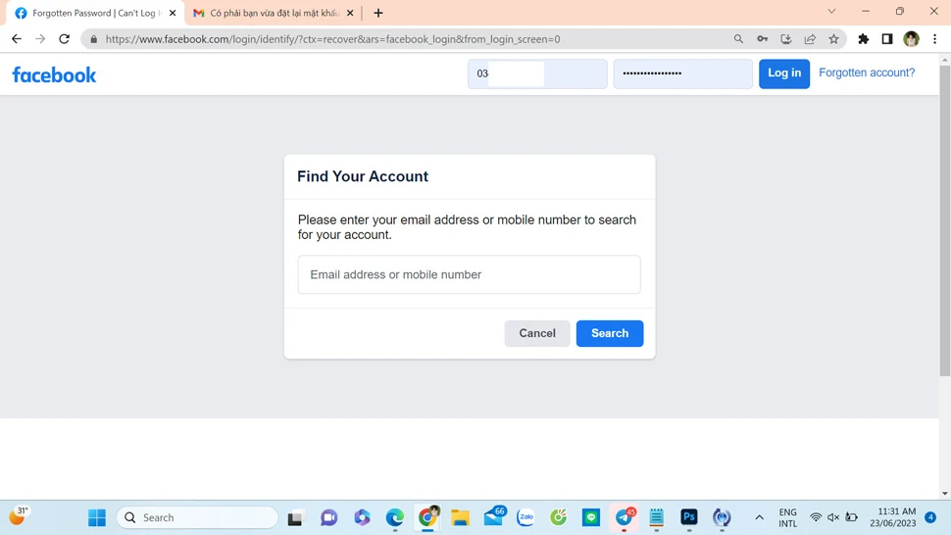The width and height of the screenshot is (951, 535).
Task: Click the browser forward arrow
Action: [x=40, y=39]
